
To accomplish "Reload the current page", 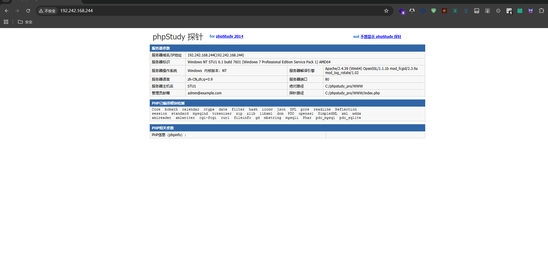I will coord(28,11).
